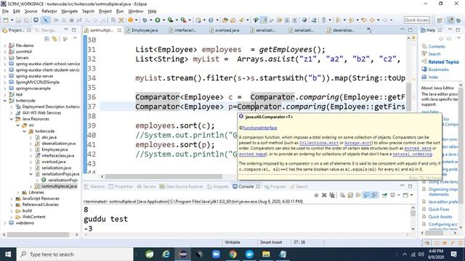Click the Java EE perspective icon
This screenshot has width=465, height=261.
pos(450,20)
